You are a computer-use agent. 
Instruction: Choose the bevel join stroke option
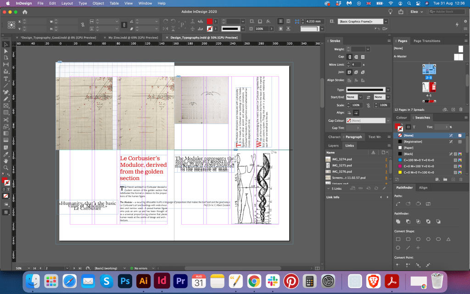point(363,72)
